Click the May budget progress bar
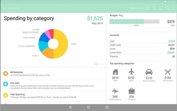The image size is (177, 111). pyautogui.click(x=134, y=22)
